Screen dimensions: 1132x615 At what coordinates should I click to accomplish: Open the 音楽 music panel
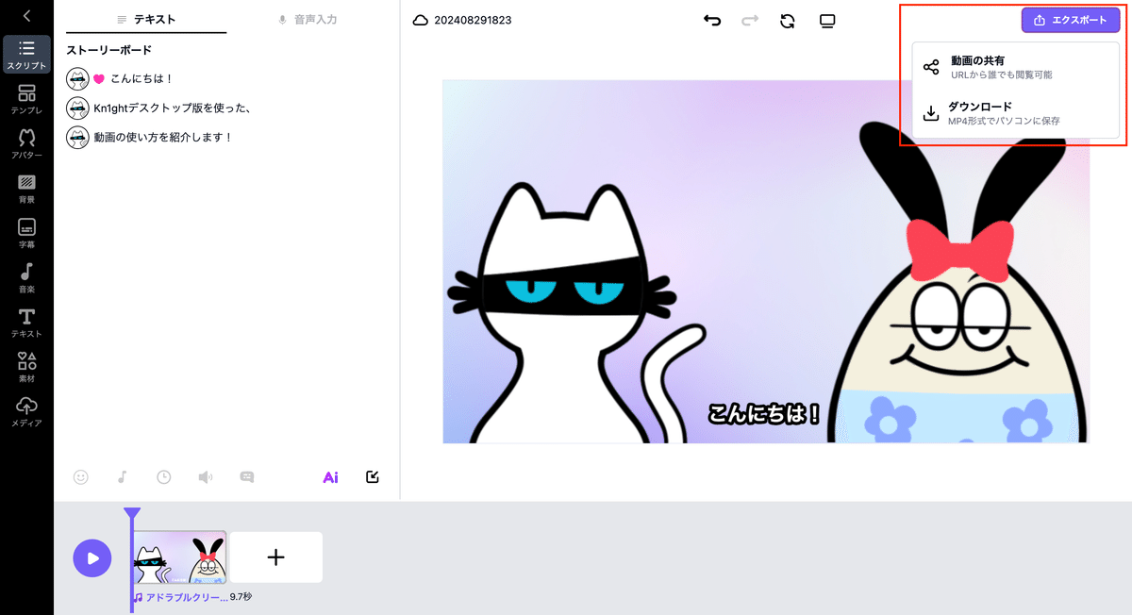[26, 278]
